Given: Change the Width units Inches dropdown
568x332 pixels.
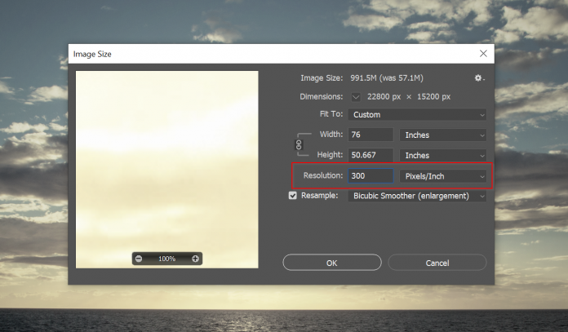Looking at the screenshot, I should [442, 135].
